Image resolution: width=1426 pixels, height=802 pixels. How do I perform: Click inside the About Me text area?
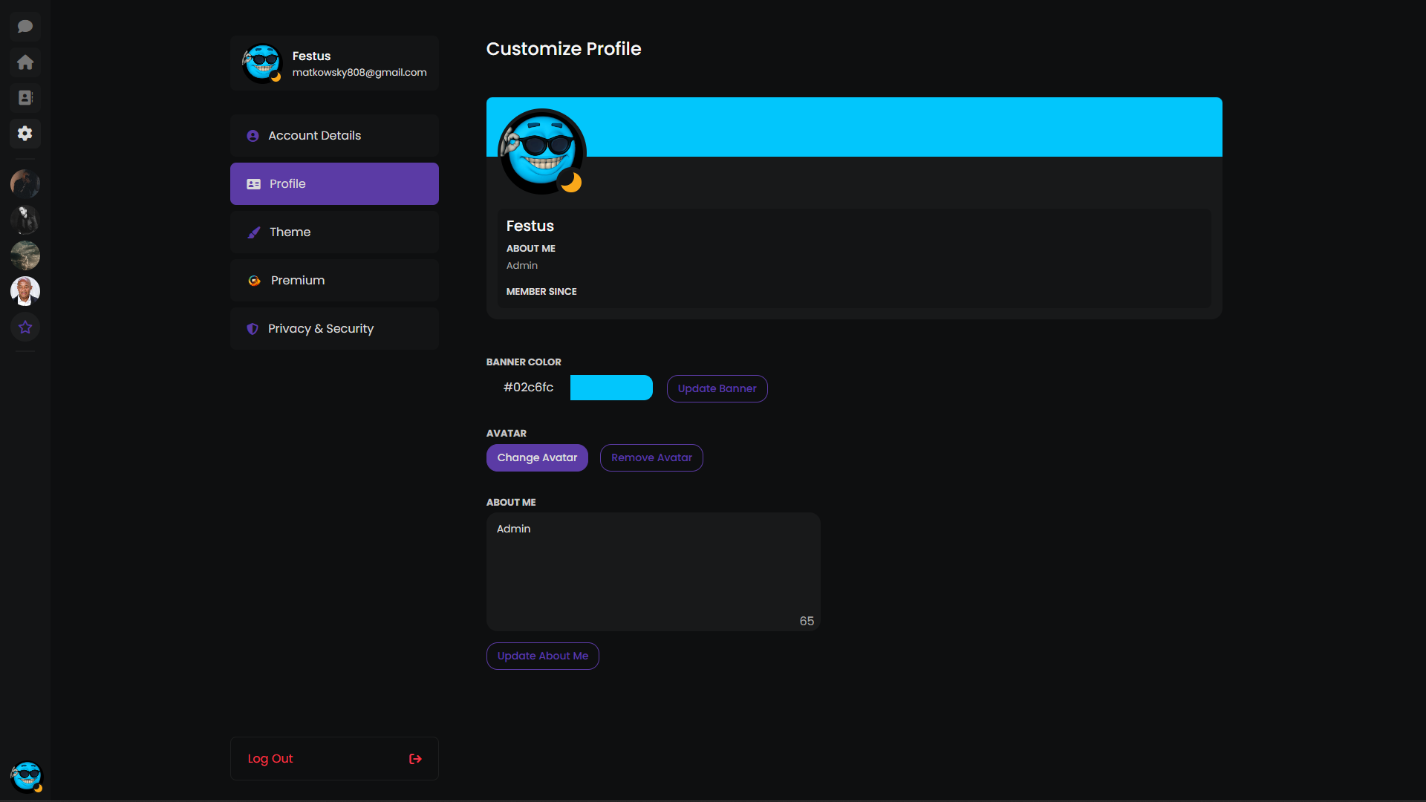[x=653, y=572]
